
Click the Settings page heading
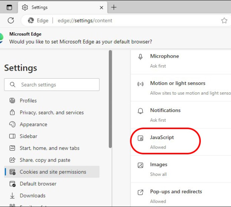coord(20,68)
